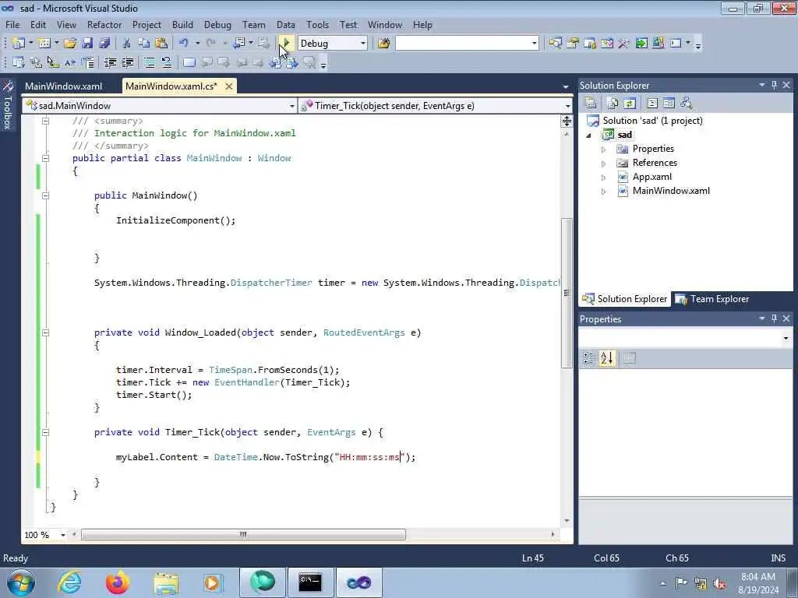Viewport: 798px width, 598px height.
Task: Collapse the sad project node
Action: 589,135
